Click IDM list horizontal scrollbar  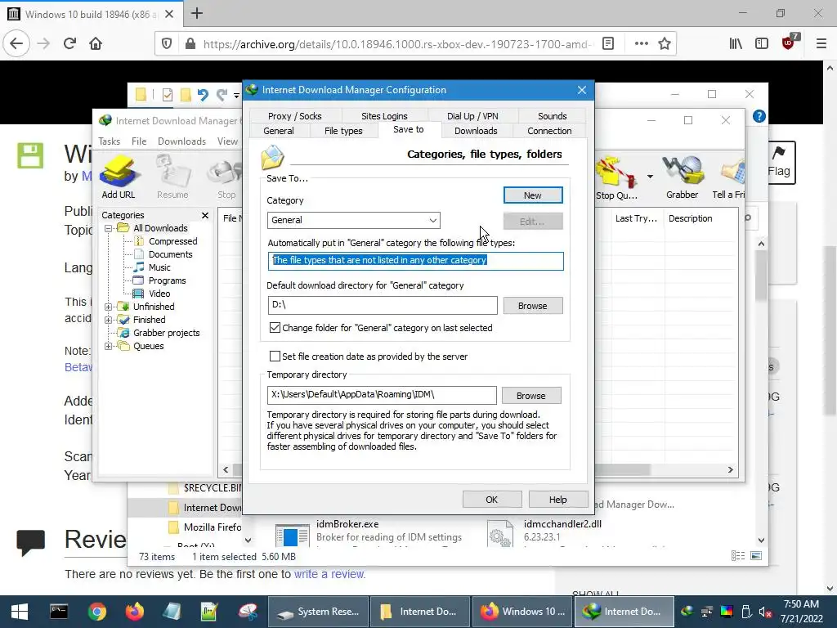click(x=622, y=470)
